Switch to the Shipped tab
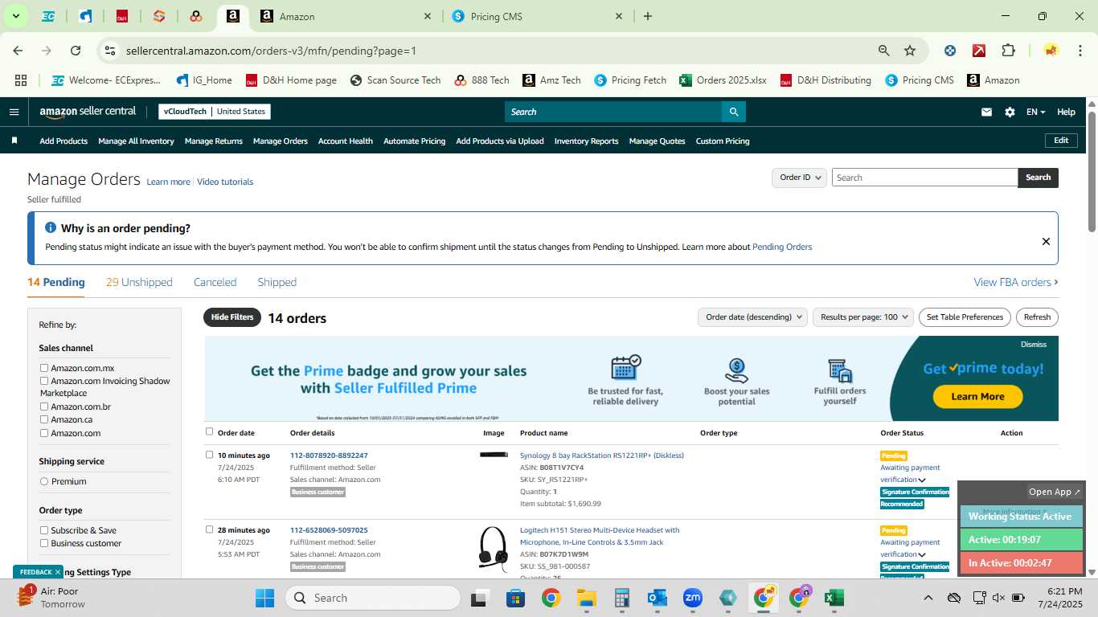This screenshot has height=617, width=1098. 277,282
